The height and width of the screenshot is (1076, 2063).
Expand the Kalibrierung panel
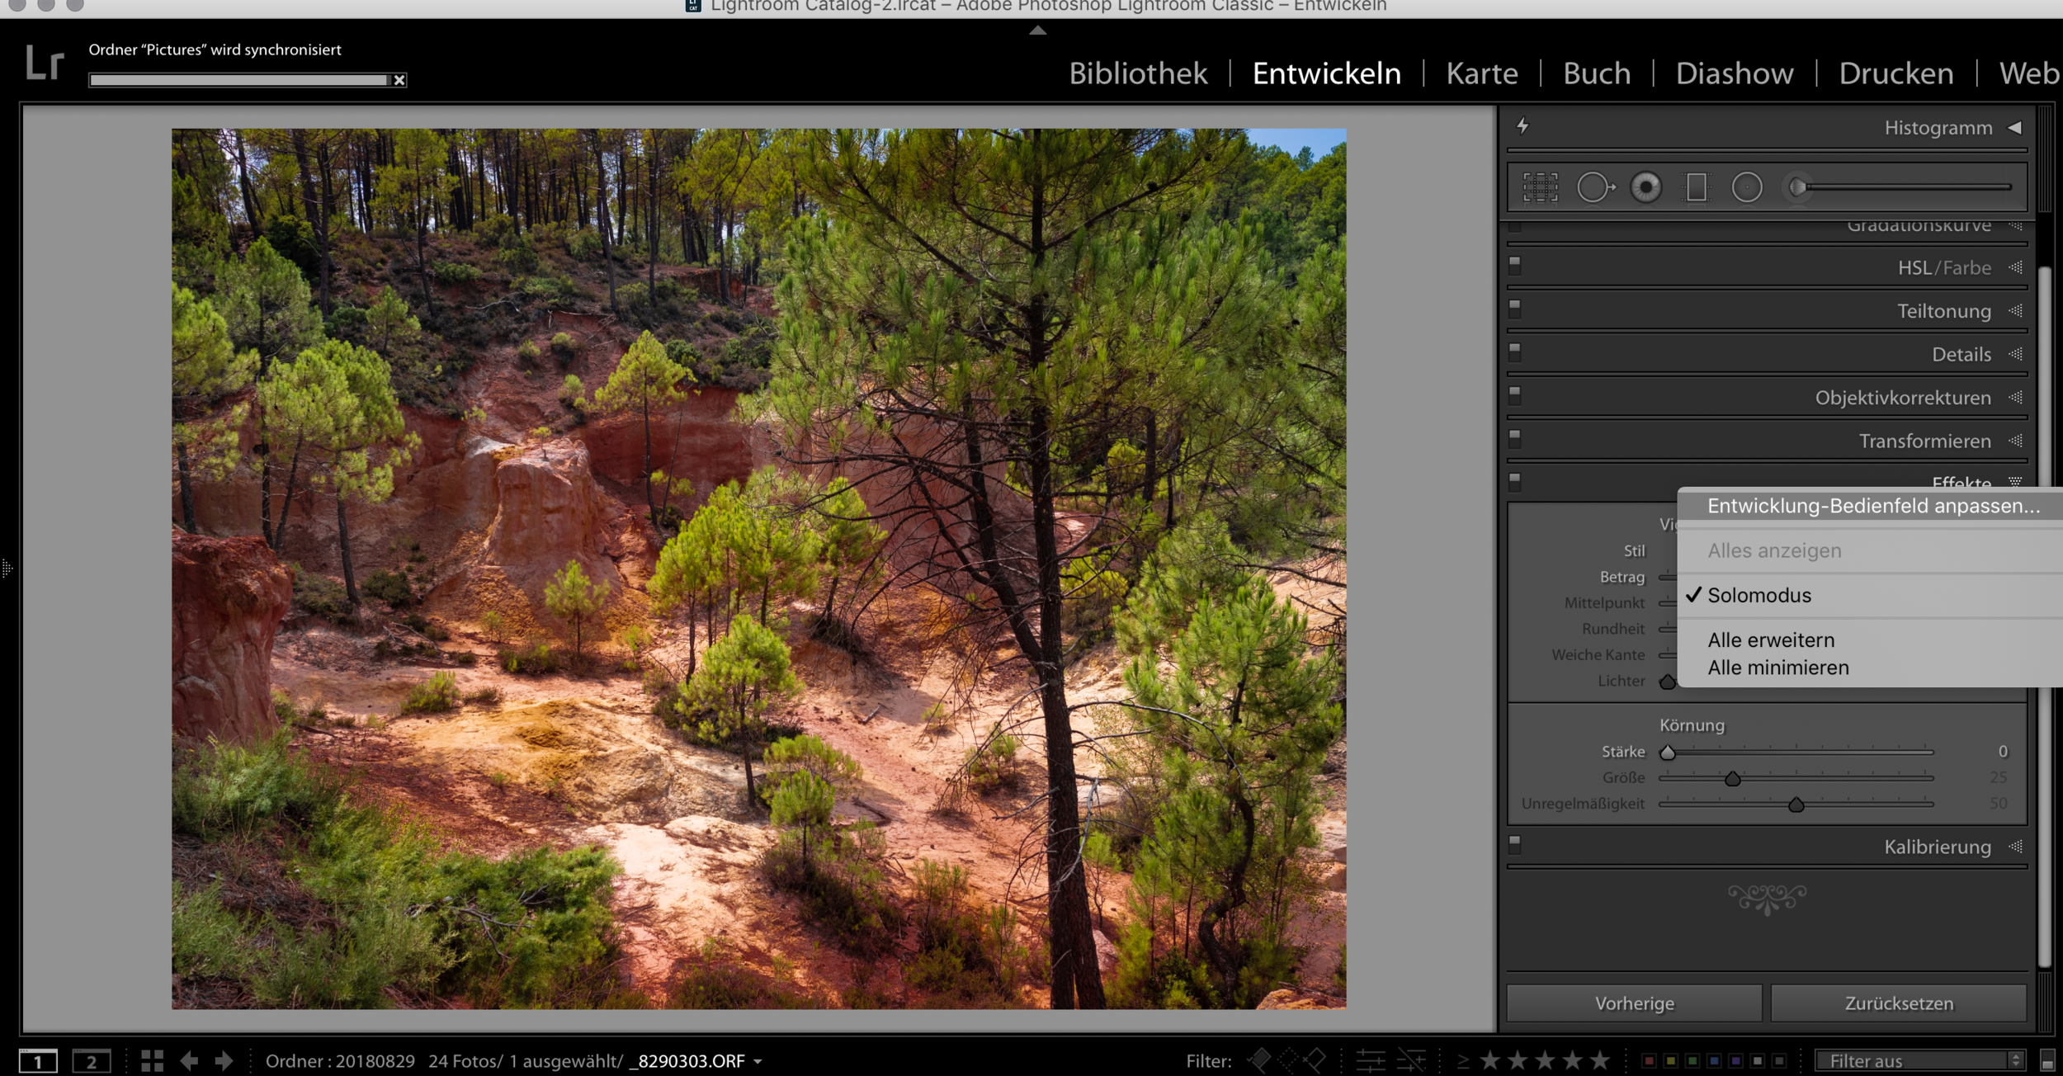(x=2015, y=847)
